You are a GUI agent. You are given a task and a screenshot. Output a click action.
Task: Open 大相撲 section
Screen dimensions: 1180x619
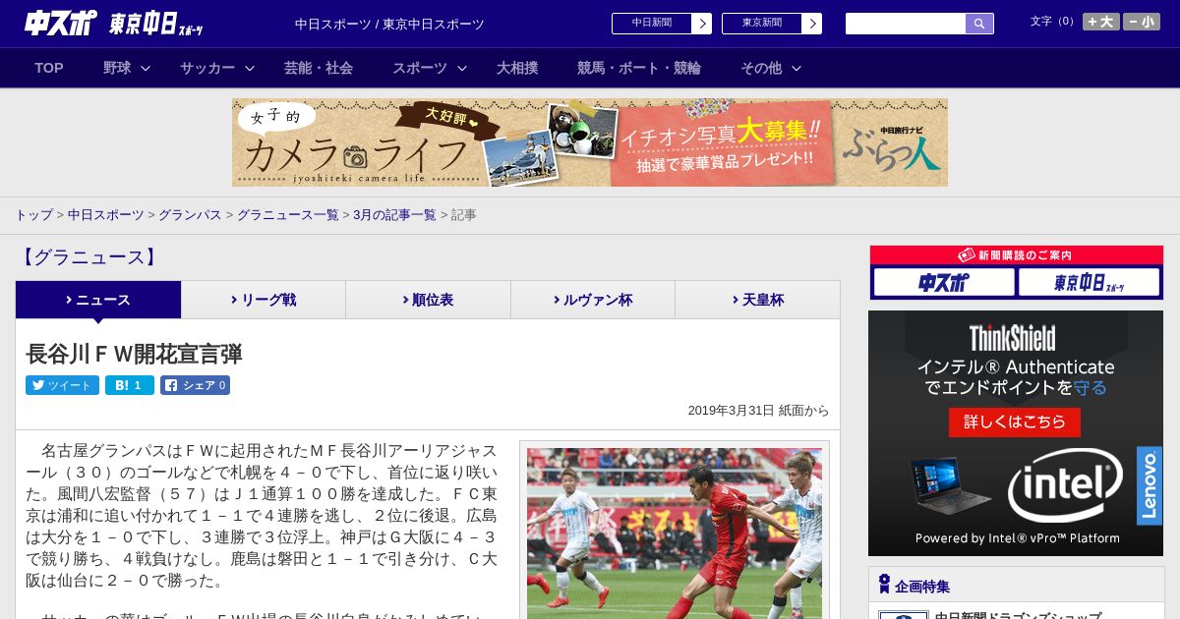click(x=517, y=68)
